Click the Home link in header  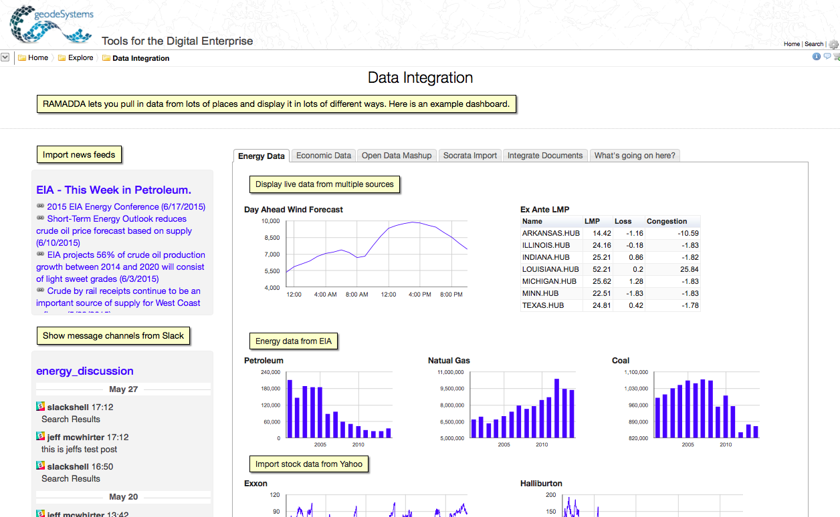[x=792, y=44]
